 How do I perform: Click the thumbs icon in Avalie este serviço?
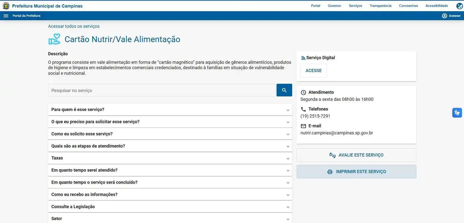point(333,155)
